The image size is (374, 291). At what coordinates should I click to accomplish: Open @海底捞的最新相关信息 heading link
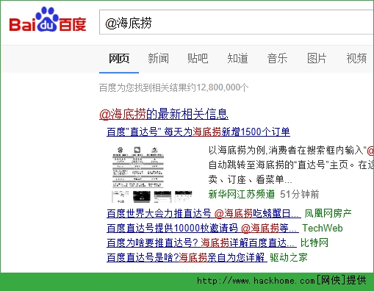(x=164, y=114)
